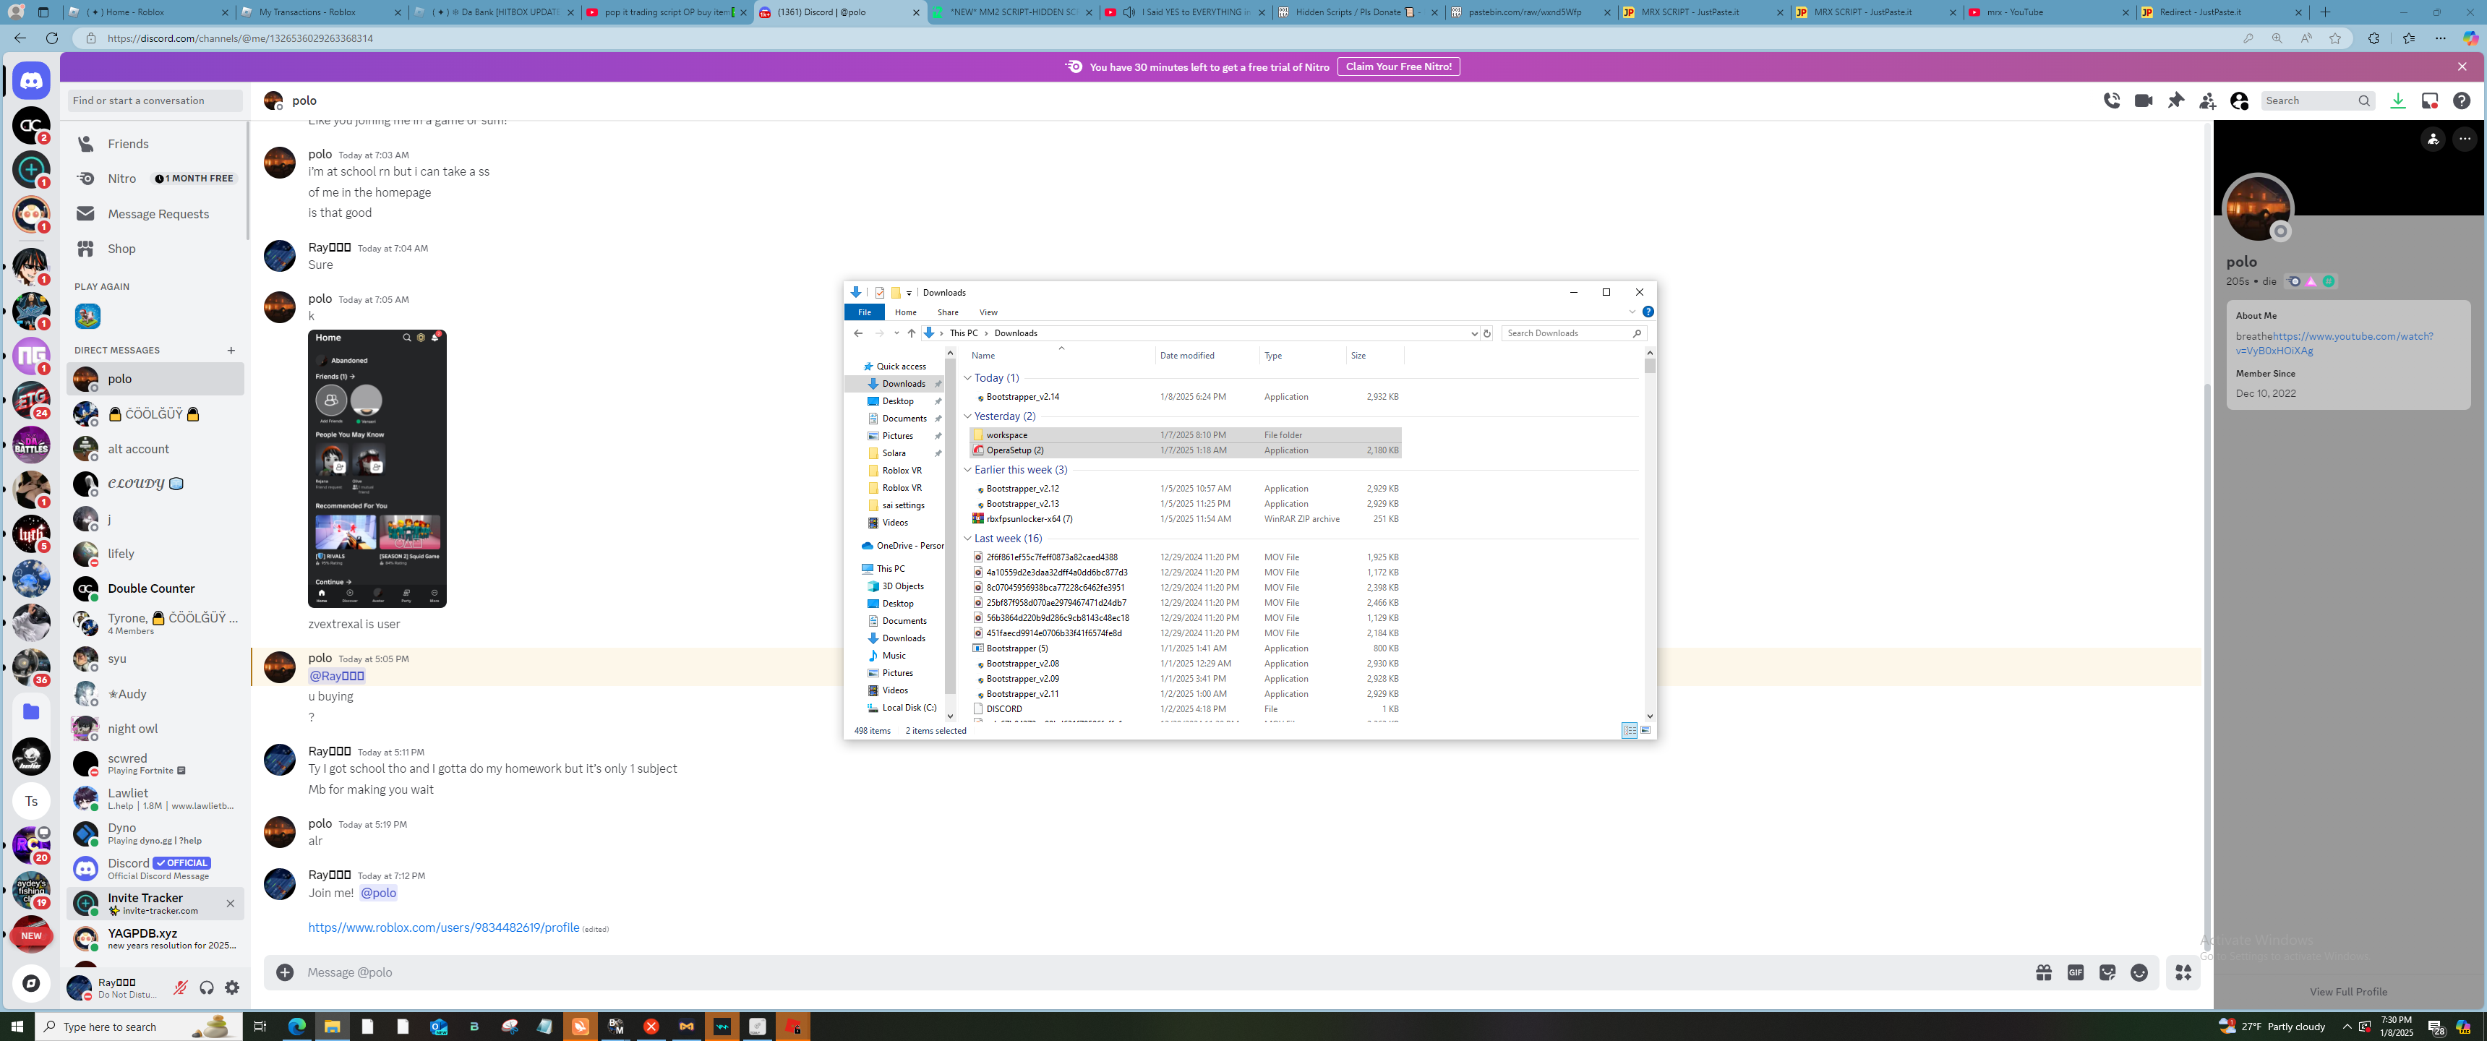
Task: Open Discord user settings gear
Action: 231,988
